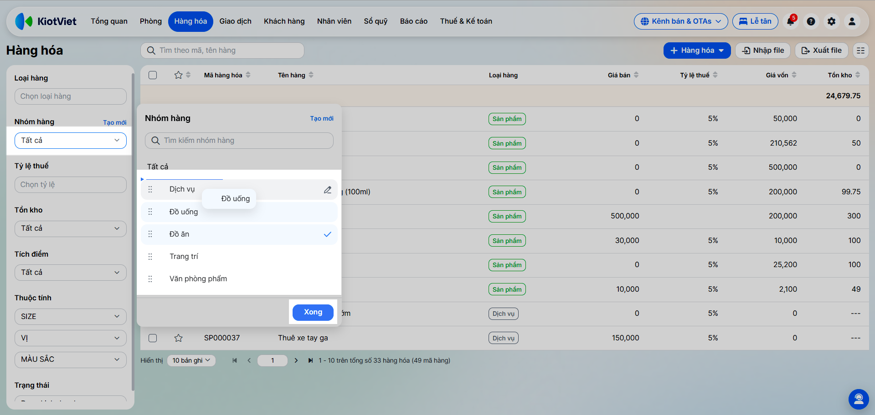This screenshot has width=875, height=415.
Task: Expand the VỊ attribute dropdown
Action: [71, 338]
